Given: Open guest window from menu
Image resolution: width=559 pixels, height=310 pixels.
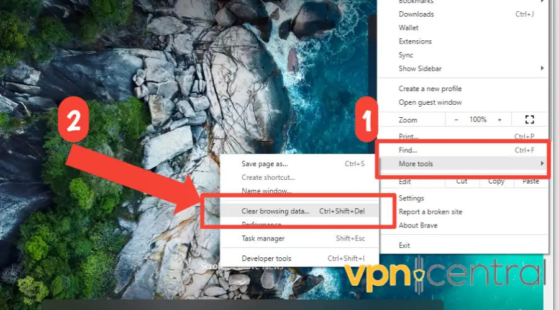Looking at the screenshot, I should [x=430, y=102].
